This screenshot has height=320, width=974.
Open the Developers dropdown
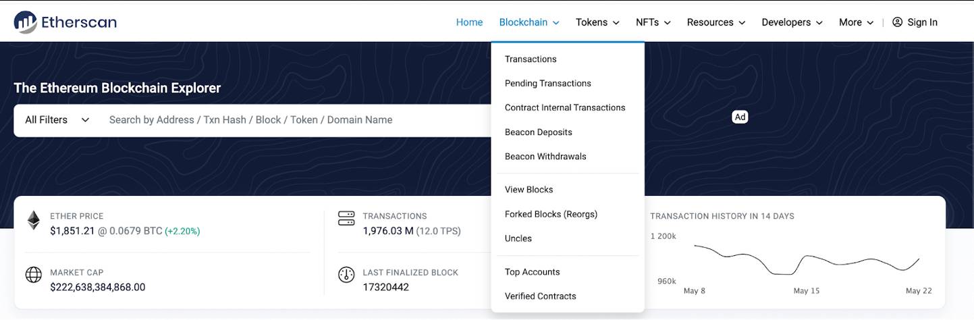[792, 22]
